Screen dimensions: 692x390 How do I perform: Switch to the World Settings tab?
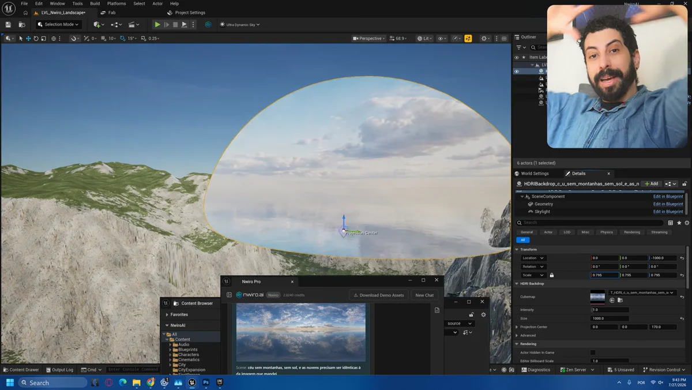point(532,174)
